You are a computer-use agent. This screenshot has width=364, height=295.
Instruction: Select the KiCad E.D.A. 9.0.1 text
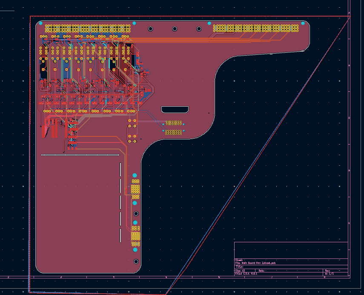[x=246, y=274]
